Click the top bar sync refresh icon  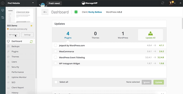[x=163, y=3]
